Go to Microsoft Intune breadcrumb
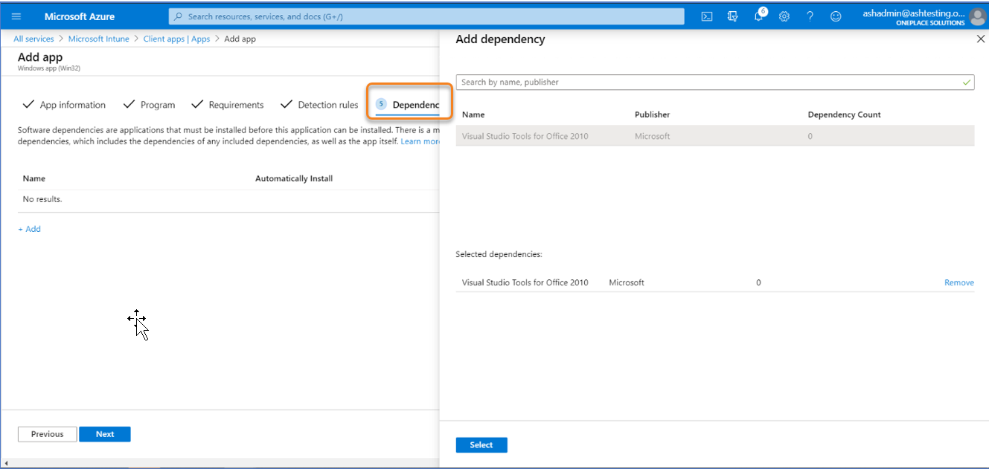Viewport: 989px width, 469px height. point(99,39)
